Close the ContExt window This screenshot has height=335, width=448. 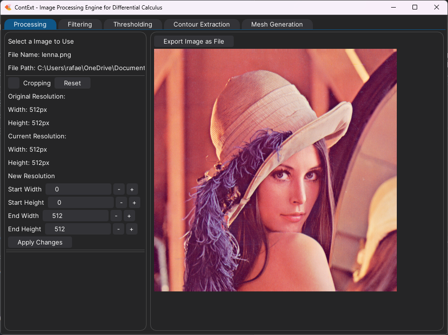(x=437, y=8)
